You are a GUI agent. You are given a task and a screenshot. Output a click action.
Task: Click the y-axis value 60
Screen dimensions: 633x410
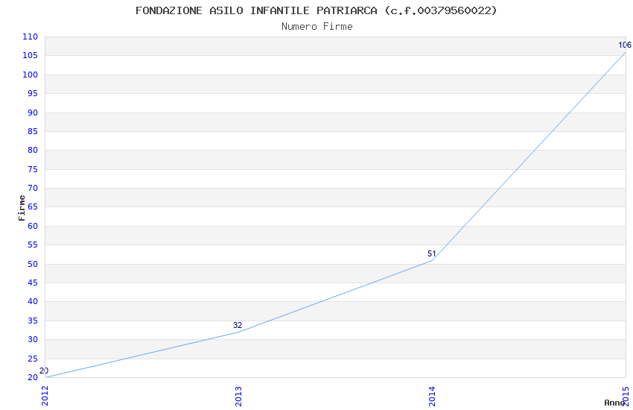click(33, 226)
